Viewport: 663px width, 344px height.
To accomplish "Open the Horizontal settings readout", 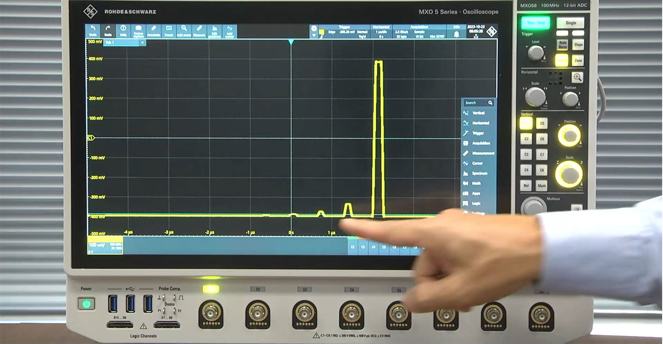I will [381, 31].
